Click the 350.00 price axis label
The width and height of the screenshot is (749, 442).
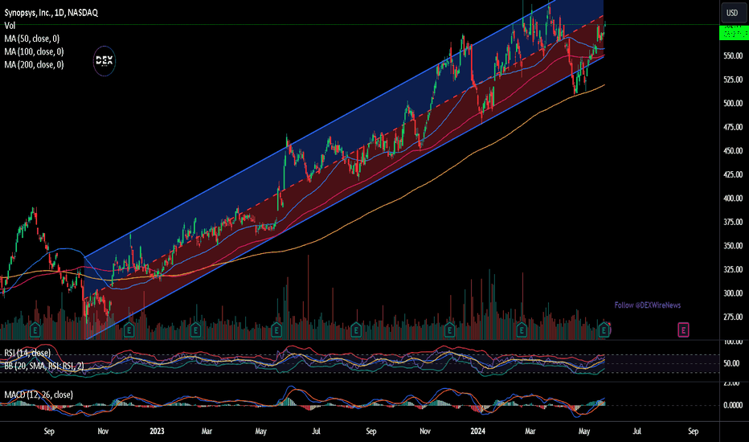pos(733,246)
